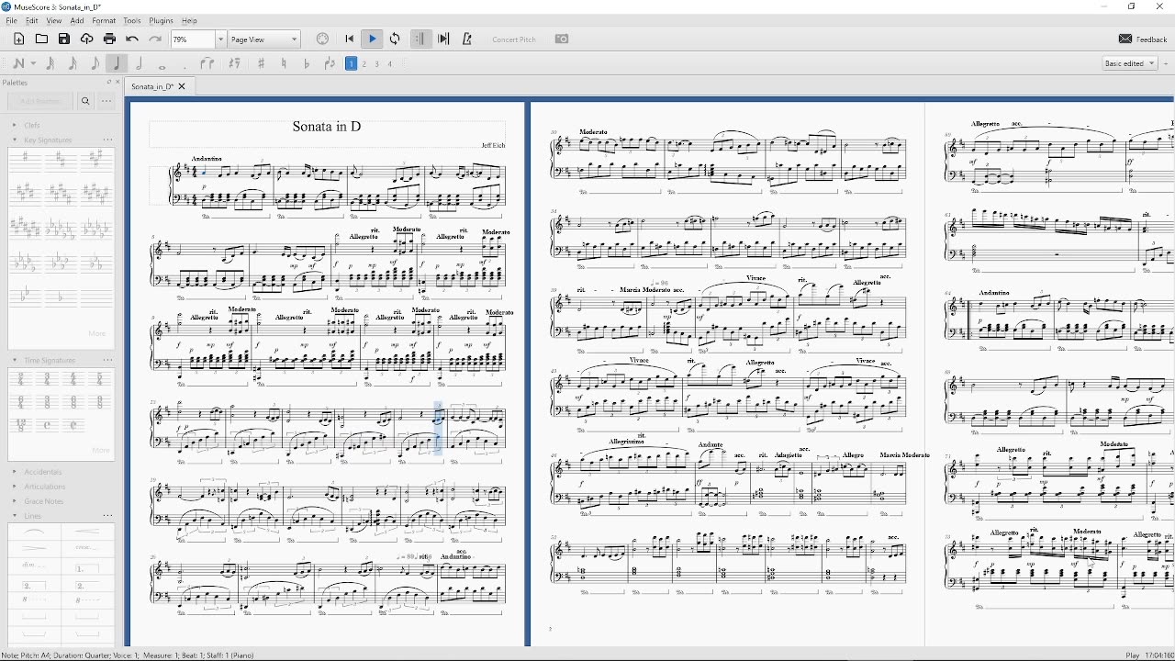Open the View menu

[x=54, y=20]
